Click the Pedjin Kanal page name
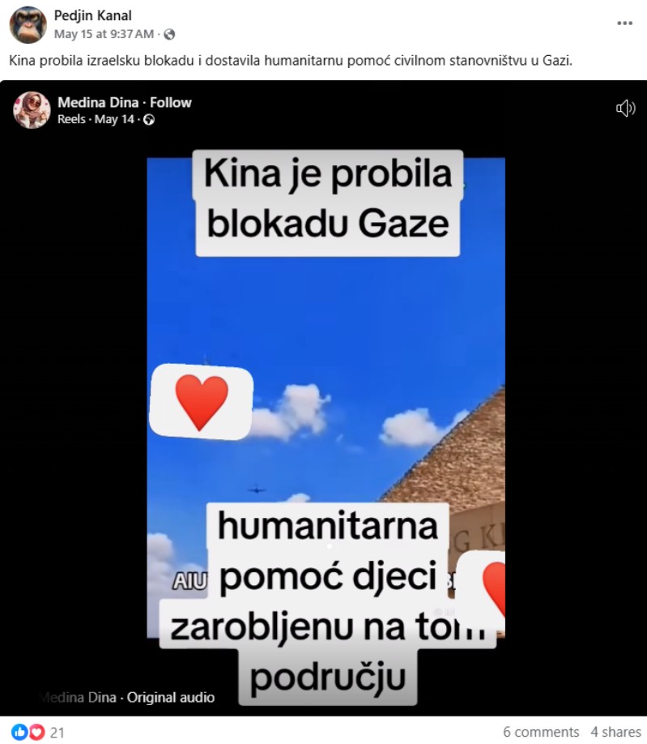 click(x=92, y=15)
